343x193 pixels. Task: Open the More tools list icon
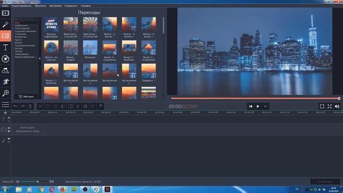point(5,105)
